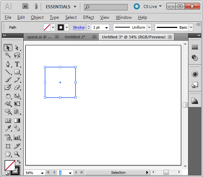Open Adobe Bridge via Br icon

tap(25, 7)
